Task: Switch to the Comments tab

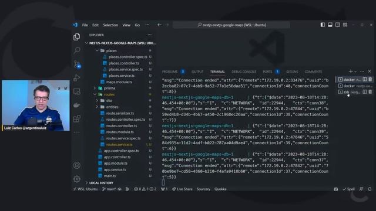Action: pyautogui.click(x=313, y=72)
